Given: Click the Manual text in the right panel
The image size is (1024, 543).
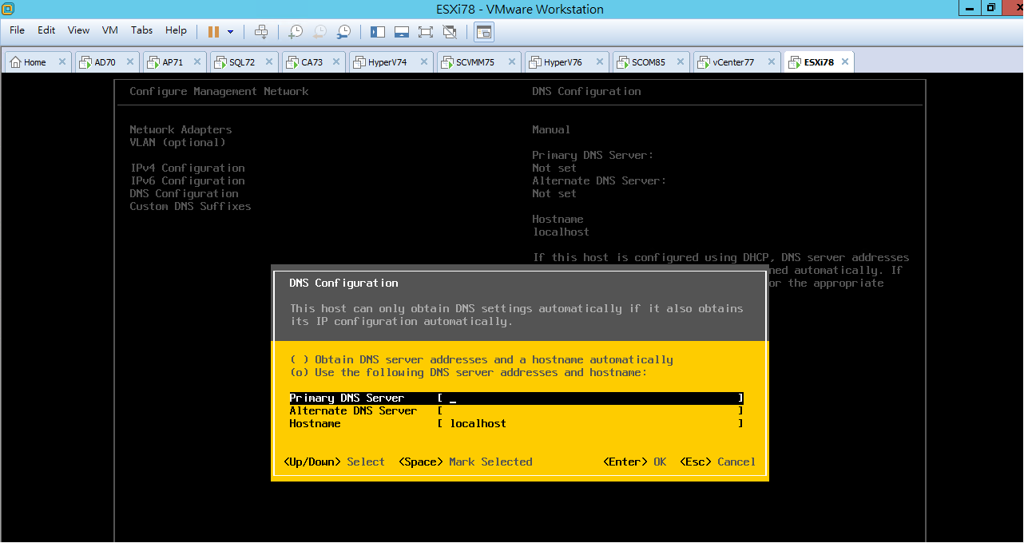Looking at the screenshot, I should [551, 129].
